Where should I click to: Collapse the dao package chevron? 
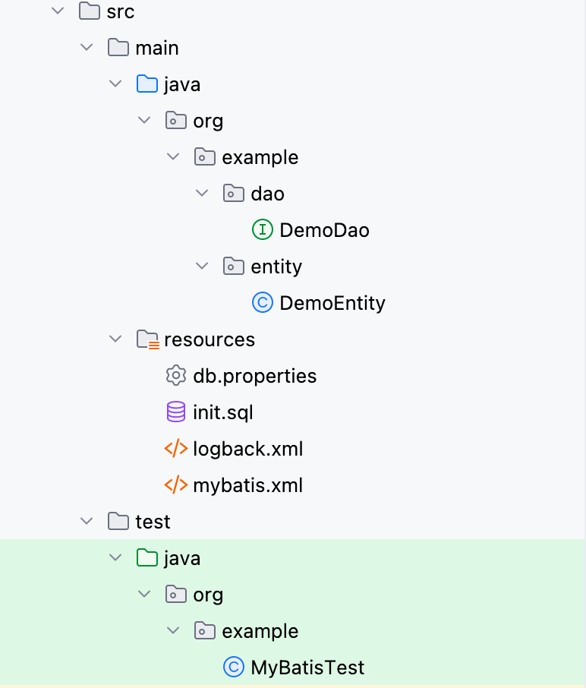click(202, 193)
